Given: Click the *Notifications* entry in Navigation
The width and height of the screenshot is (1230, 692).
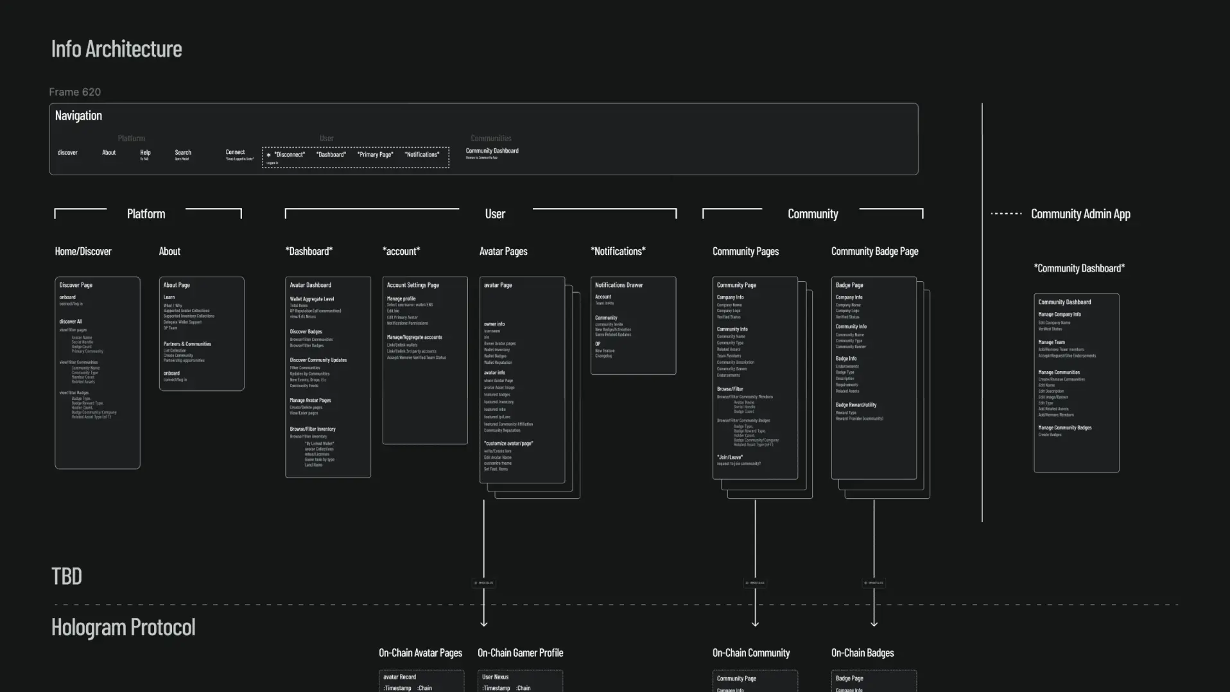Looking at the screenshot, I should 422,155.
